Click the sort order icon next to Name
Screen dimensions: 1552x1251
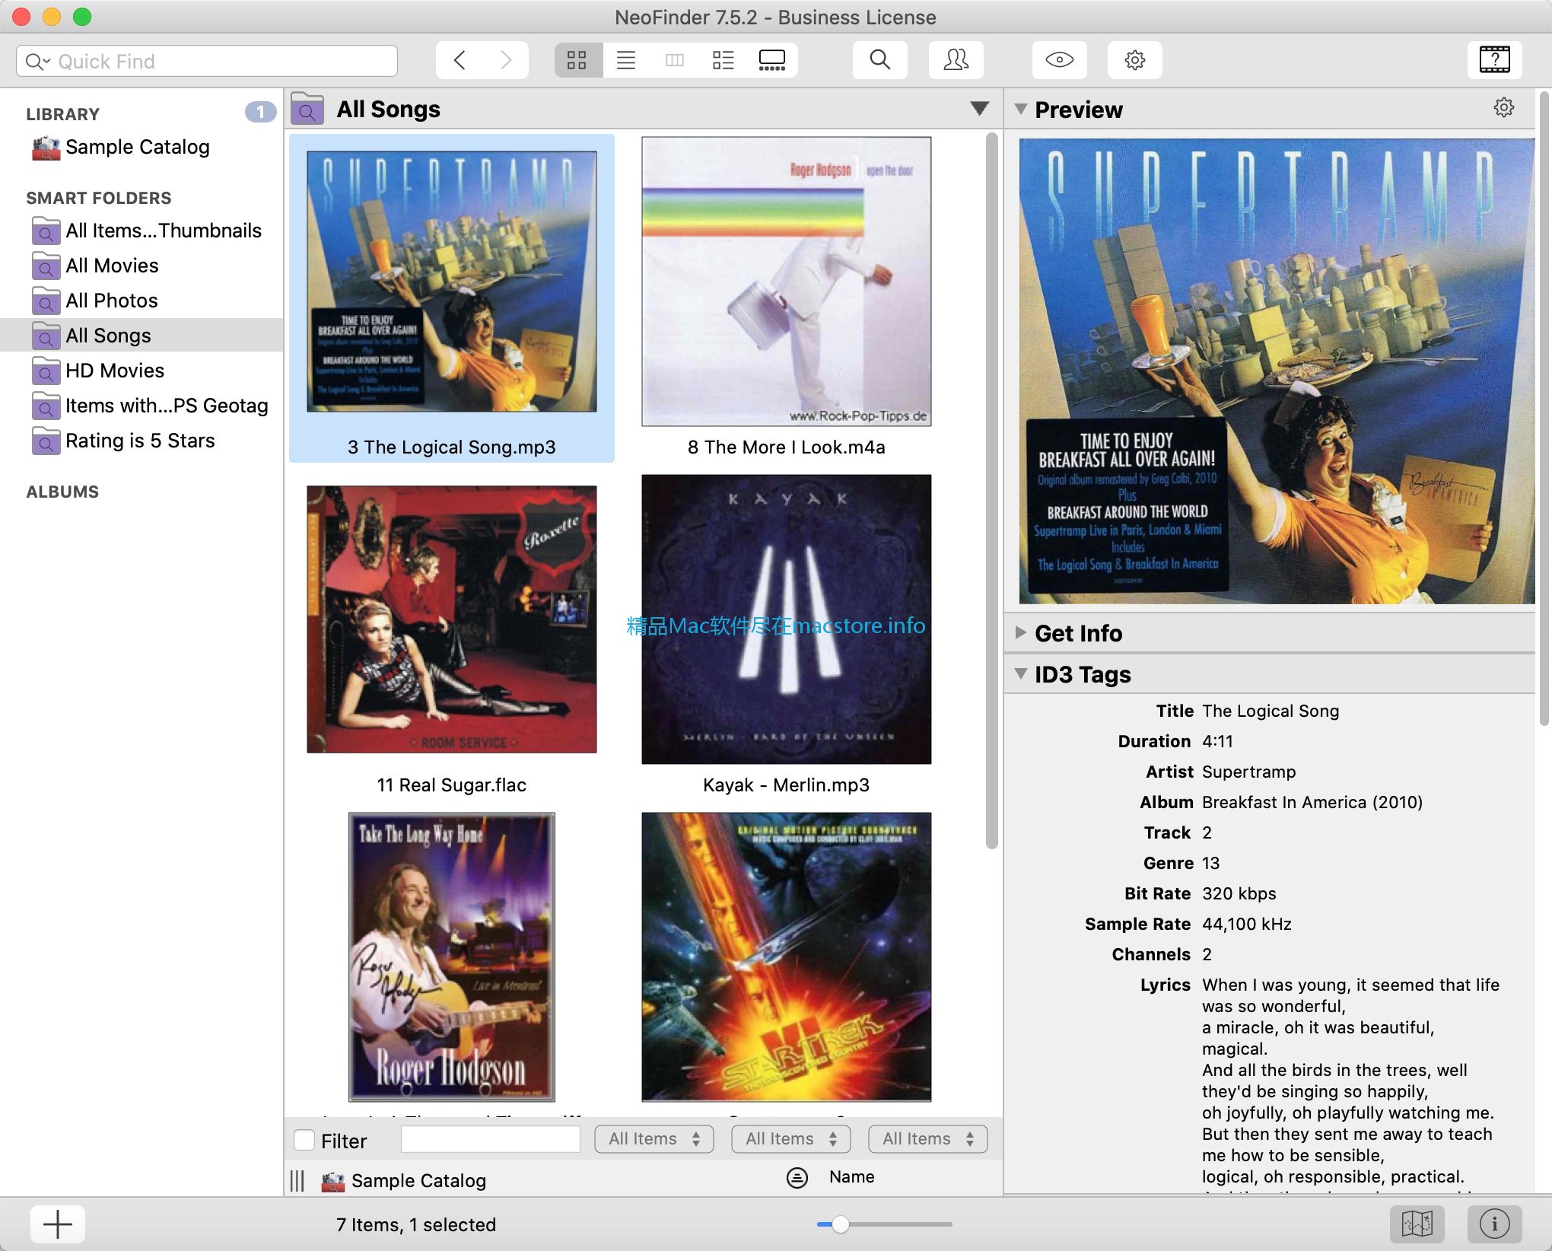[x=797, y=1178]
